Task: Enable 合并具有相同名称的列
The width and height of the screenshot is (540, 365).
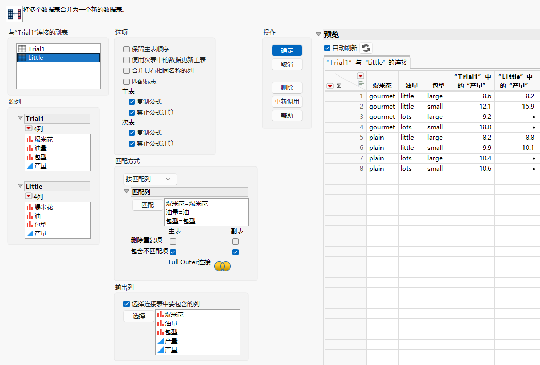Action: (126, 71)
